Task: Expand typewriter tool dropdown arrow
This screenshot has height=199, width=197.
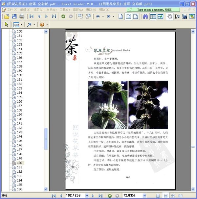Action: click(21, 24)
